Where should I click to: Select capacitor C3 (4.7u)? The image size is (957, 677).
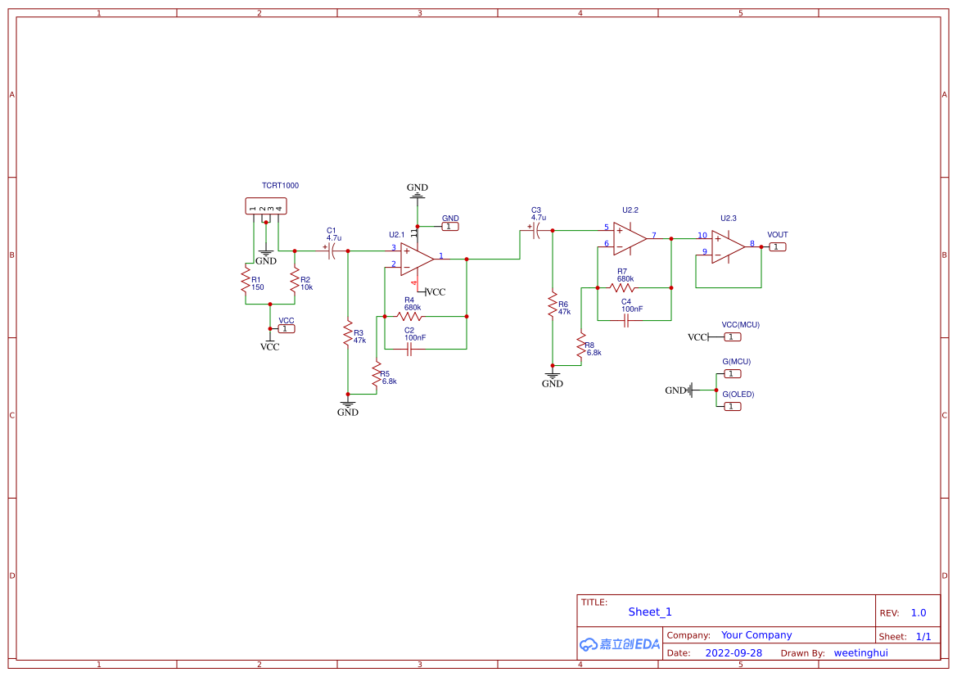pyautogui.click(x=536, y=232)
